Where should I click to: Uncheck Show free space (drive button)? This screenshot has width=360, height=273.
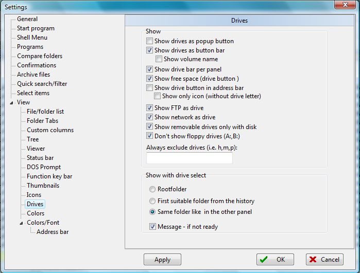149,78
